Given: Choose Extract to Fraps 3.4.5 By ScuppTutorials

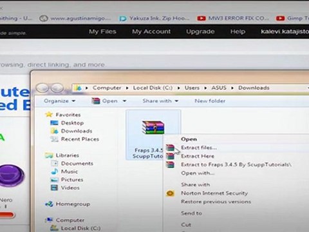Looking at the screenshot, I should click(236, 165).
